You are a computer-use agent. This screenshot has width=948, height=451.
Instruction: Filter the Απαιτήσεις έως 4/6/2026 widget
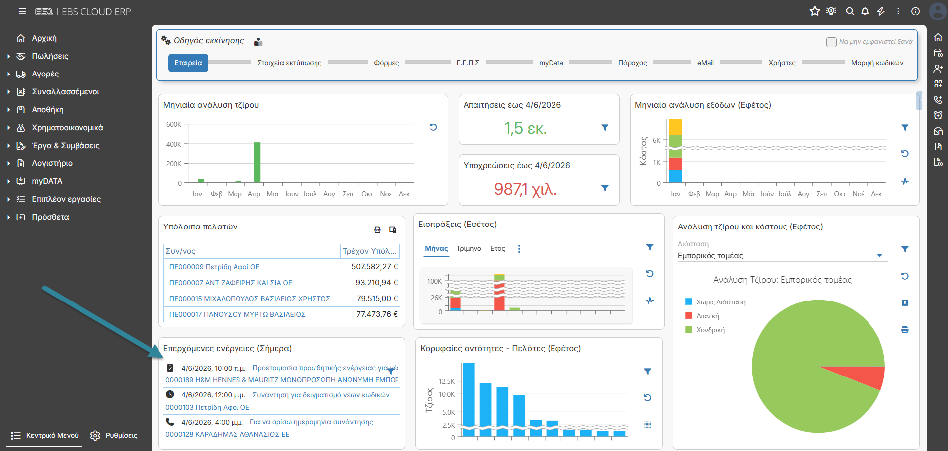click(x=605, y=128)
